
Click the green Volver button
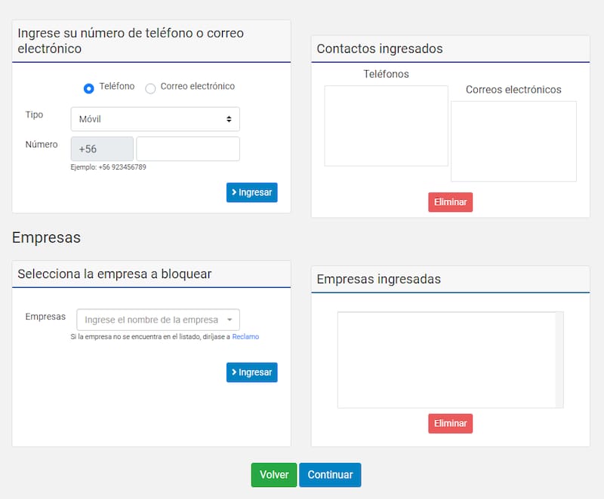(x=273, y=475)
